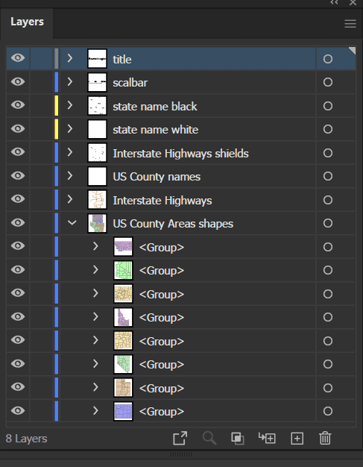
Task: Delete selection with the trash icon
Action: (x=325, y=438)
